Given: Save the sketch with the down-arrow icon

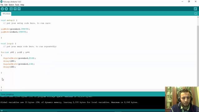Looking at the screenshot, I should 19,9.
